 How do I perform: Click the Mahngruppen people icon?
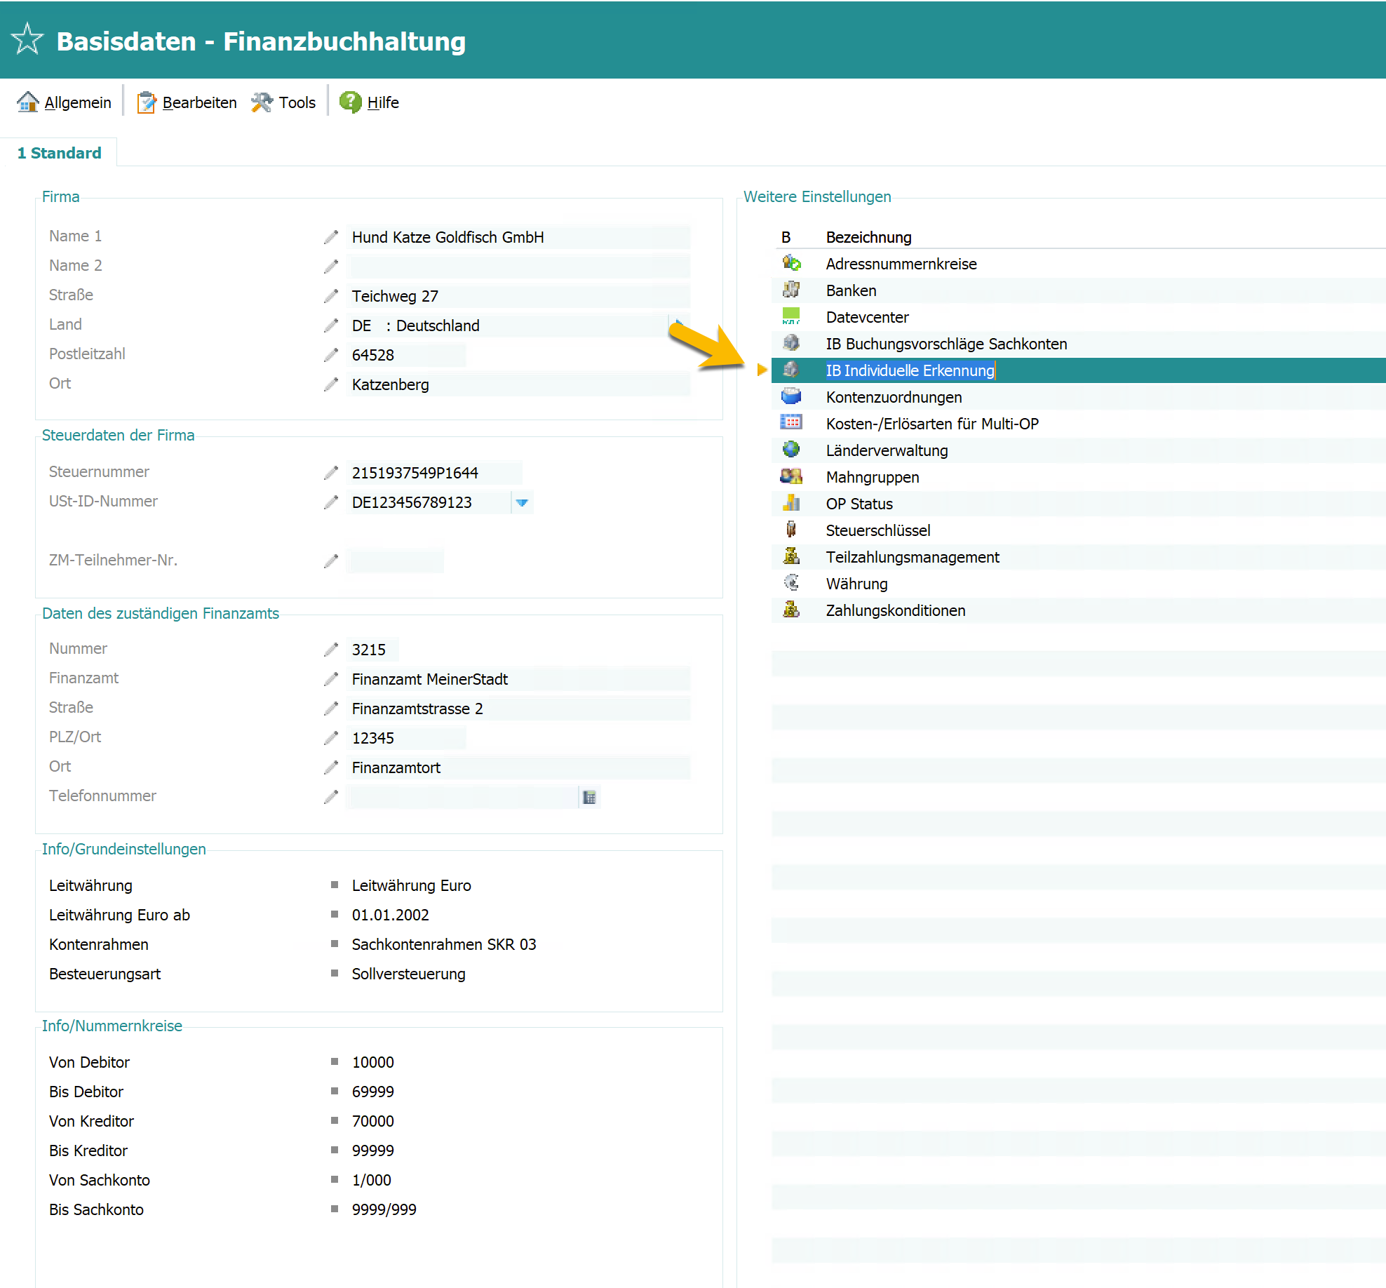[x=791, y=476]
